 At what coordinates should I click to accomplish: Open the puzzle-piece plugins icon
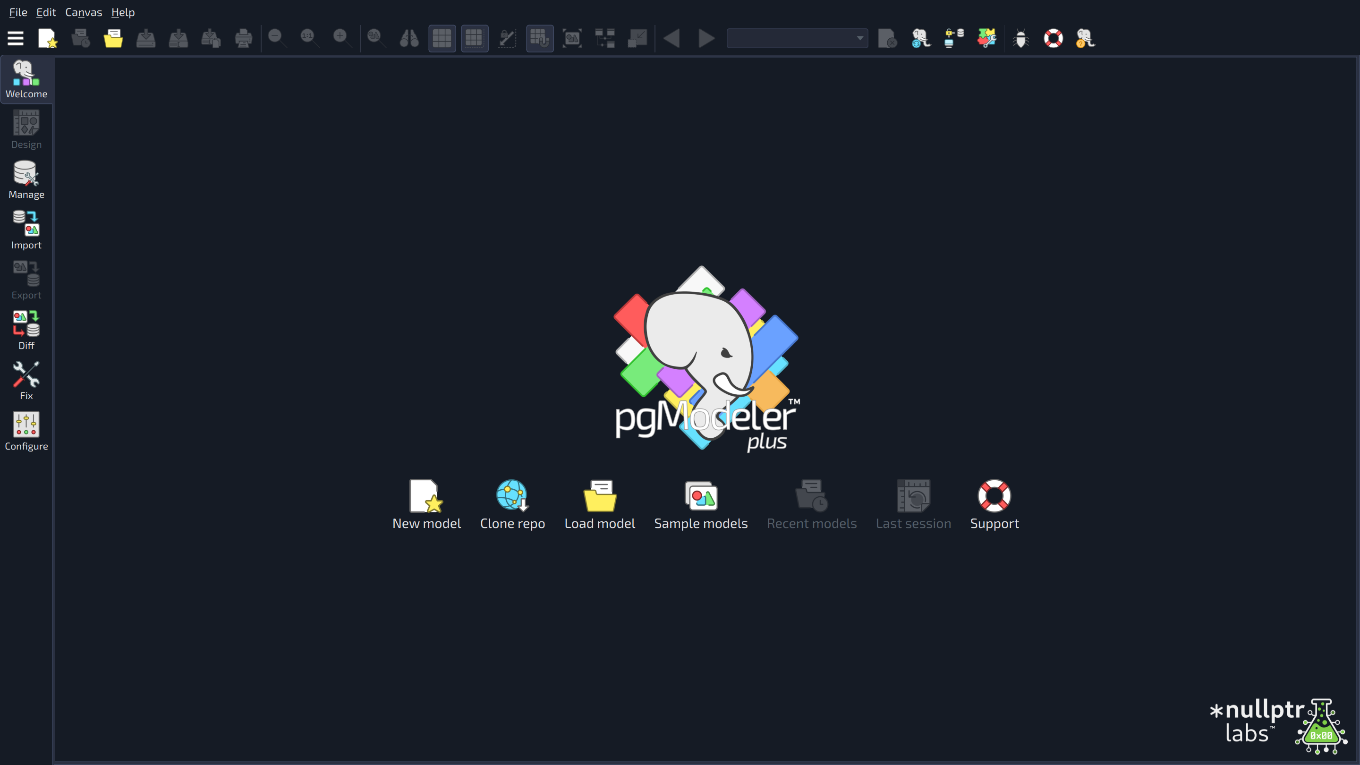click(x=986, y=38)
